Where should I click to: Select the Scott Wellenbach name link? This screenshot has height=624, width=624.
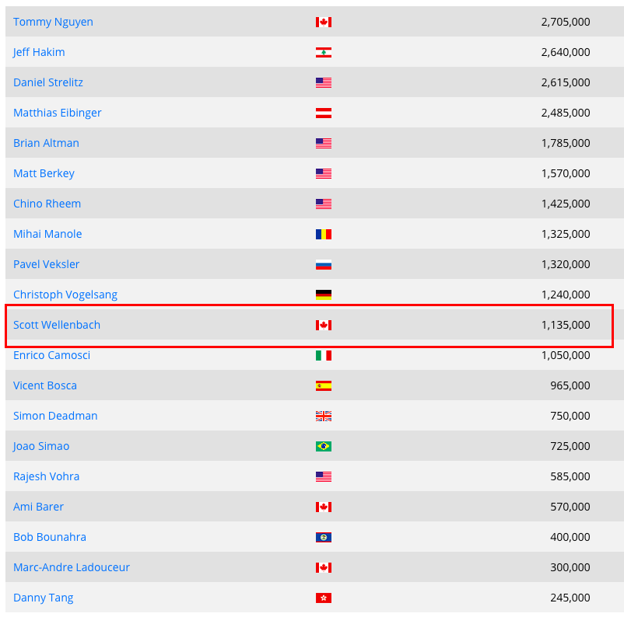point(57,325)
